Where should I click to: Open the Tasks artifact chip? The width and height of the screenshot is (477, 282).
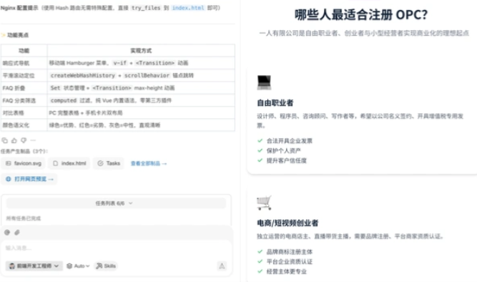tap(109, 163)
